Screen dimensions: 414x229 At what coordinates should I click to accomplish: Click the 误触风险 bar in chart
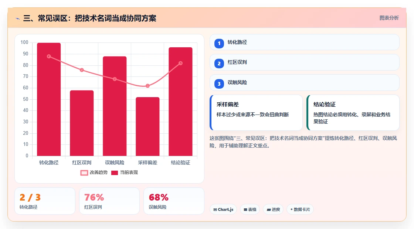pos(115,106)
